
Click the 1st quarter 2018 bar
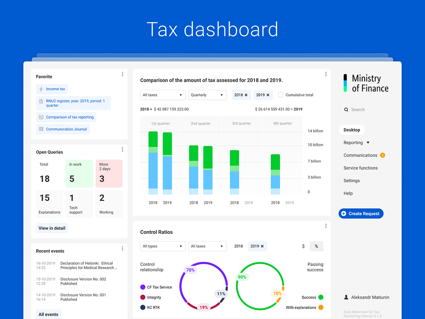tap(153, 163)
